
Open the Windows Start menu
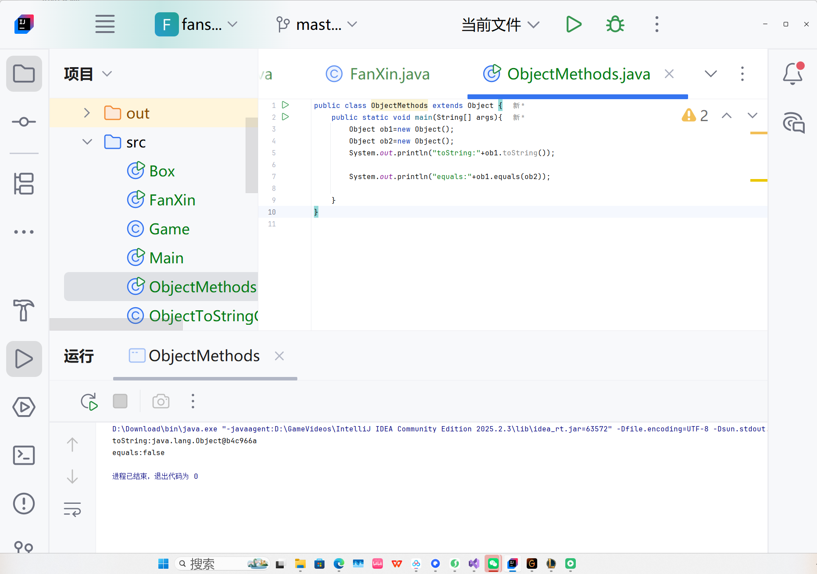click(163, 563)
